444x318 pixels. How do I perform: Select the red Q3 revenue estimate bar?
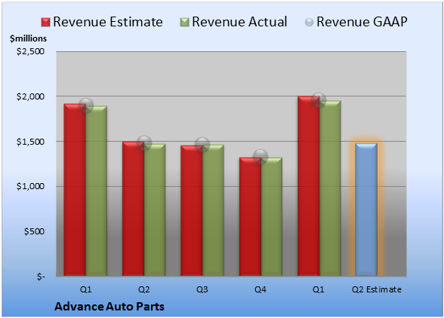[192, 210]
